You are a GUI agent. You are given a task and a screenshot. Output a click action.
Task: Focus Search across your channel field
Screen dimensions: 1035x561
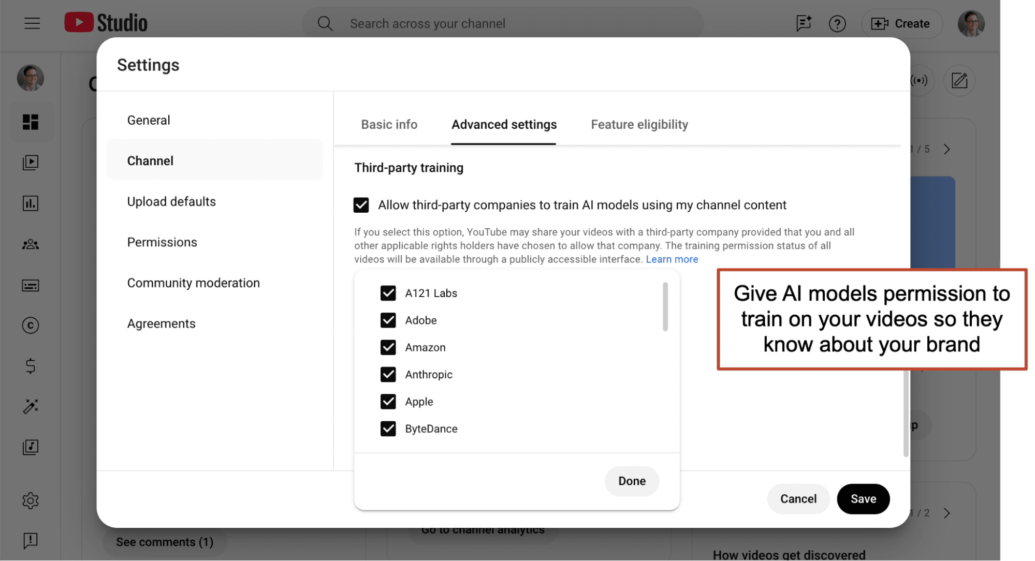[502, 23]
